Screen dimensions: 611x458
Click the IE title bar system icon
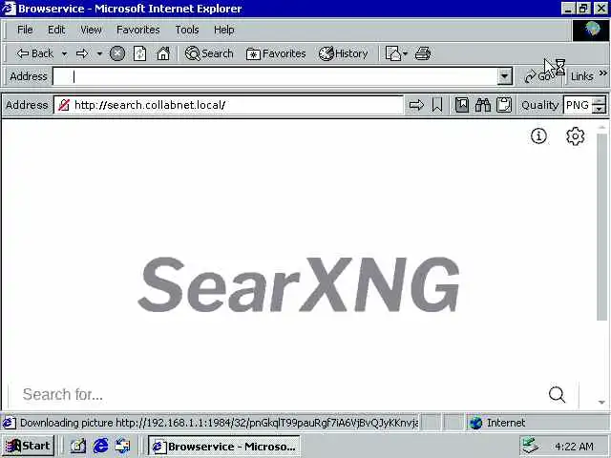coord(9,9)
